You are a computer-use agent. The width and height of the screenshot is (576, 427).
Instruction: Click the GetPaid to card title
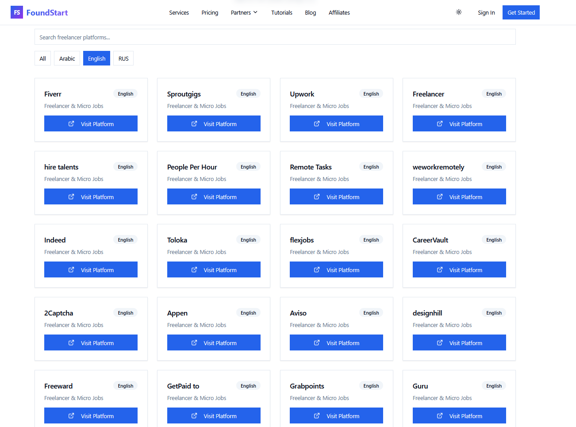click(x=183, y=386)
